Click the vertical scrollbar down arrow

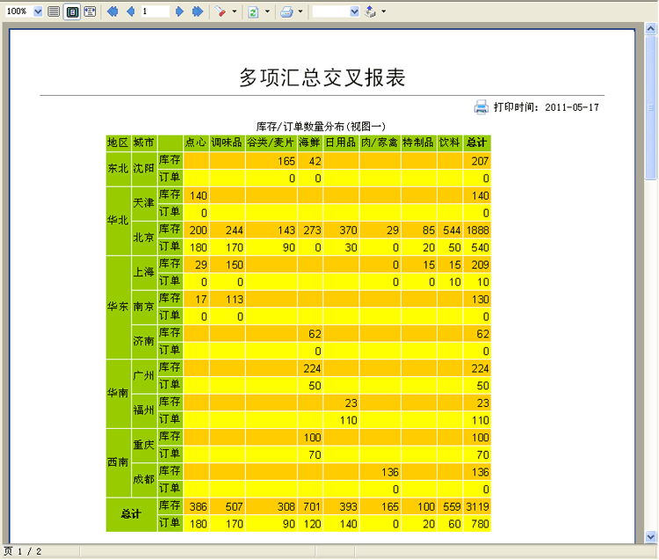[x=651, y=536]
